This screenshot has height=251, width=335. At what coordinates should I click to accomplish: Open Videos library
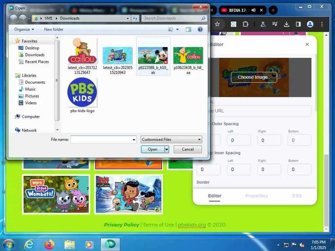31,103
